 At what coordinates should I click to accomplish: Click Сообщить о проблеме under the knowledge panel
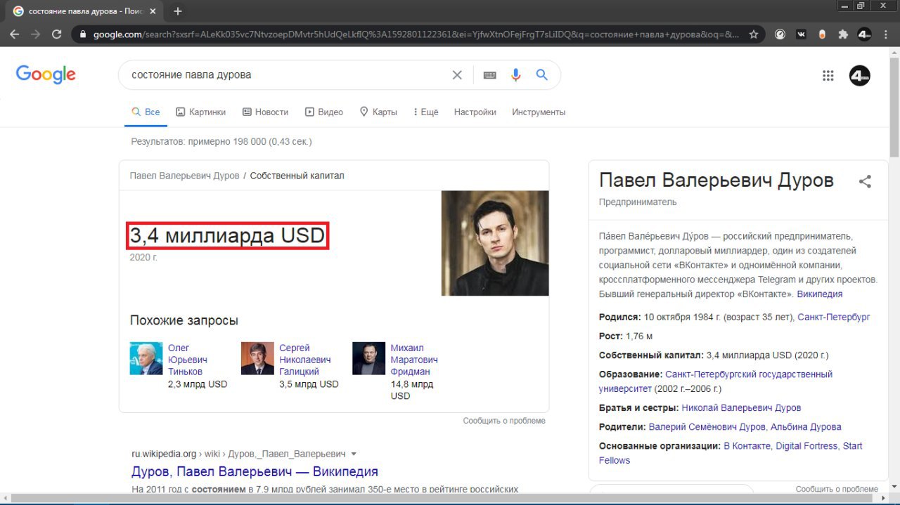click(x=837, y=489)
